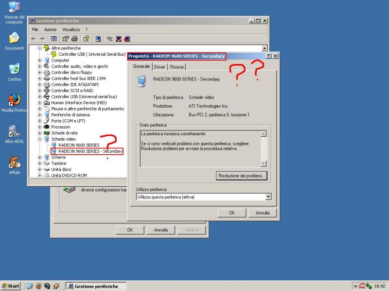This screenshot has height=291, width=389.
Task: Open the ? help menu
Action: [x=87, y=30]
